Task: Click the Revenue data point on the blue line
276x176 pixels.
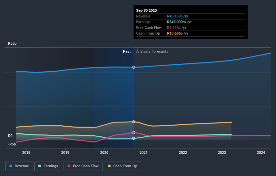Action: coord(133,67)
